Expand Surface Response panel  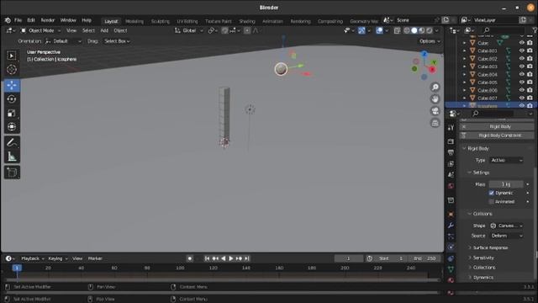click(x=490, y=247)
